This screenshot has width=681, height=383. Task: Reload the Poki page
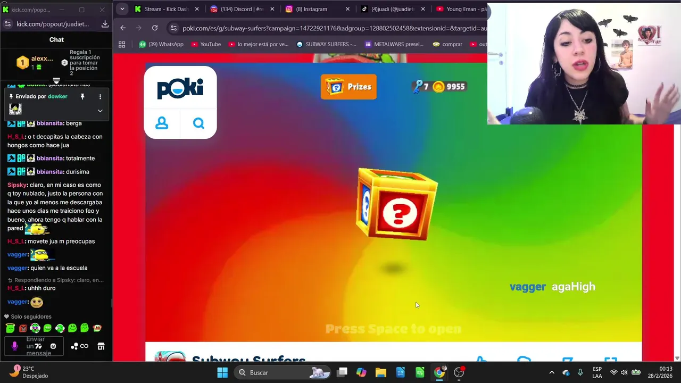(155, 28)
